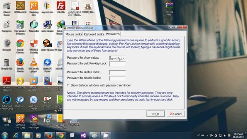This screenshot has height=139, width=247.
Task: Open the CamStudio desktop shortcut
Action: 74,123
